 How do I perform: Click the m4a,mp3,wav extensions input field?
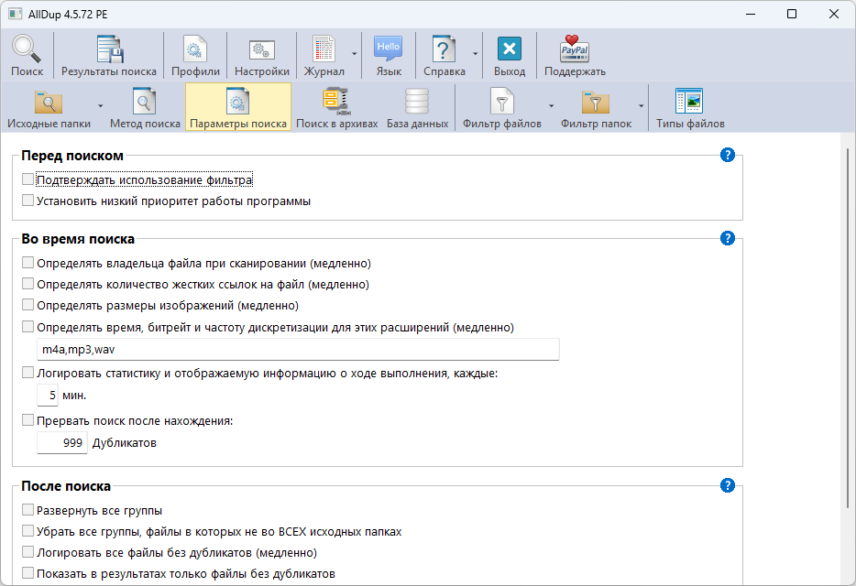298,350
